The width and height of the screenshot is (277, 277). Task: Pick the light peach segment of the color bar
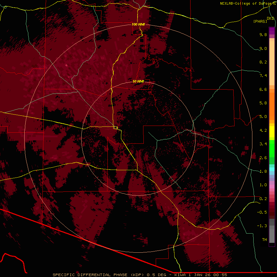coord(272,63)
